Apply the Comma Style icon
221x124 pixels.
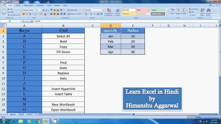tap(94, 14)
